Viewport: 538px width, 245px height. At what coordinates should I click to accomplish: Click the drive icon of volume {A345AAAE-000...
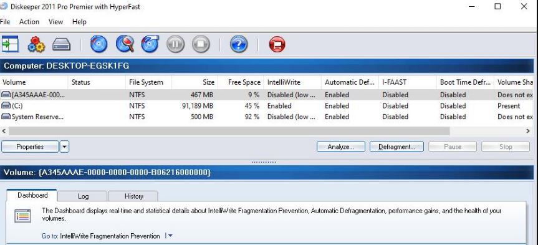pos(6,95)
